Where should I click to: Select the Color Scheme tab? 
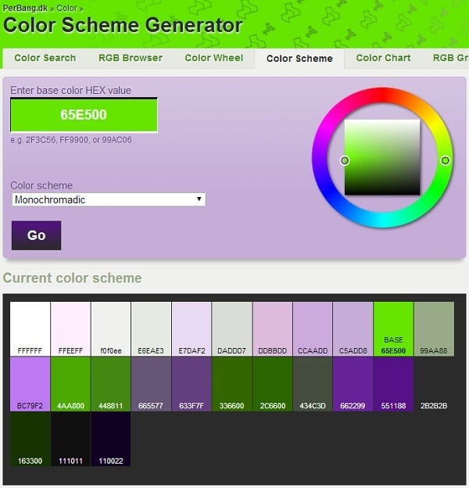tap(299, 59)
